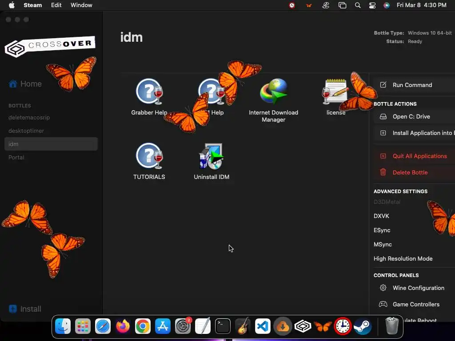This screenshot has width=455, height=341.
Task: Go to Home in CrossOver sidebar
Action: (25, 84)
